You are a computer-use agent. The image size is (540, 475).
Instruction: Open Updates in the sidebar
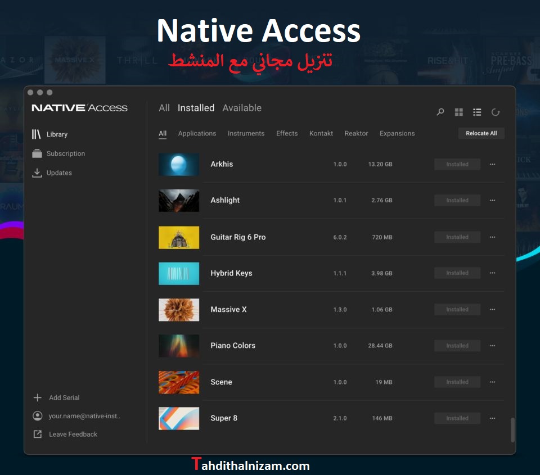coord(52,173)
